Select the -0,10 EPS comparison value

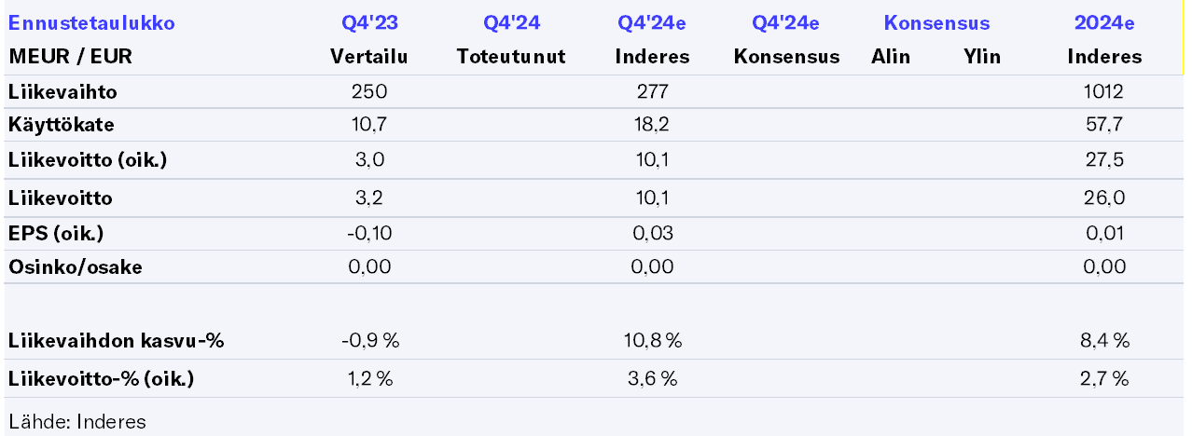[369, 233]
